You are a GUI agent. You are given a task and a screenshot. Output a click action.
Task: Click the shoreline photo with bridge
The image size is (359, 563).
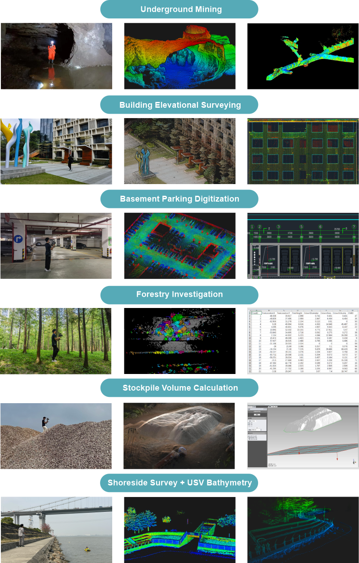click(x=56, y=530)
